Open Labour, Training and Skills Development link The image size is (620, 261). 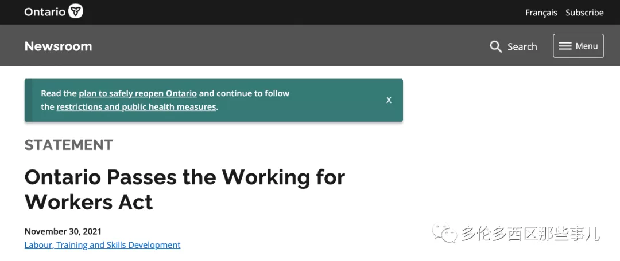click(x=102, y=245)
